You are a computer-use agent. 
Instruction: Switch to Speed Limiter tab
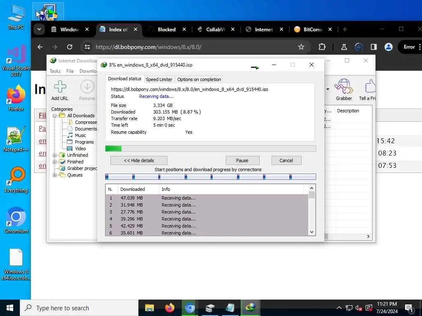(159, 79)
